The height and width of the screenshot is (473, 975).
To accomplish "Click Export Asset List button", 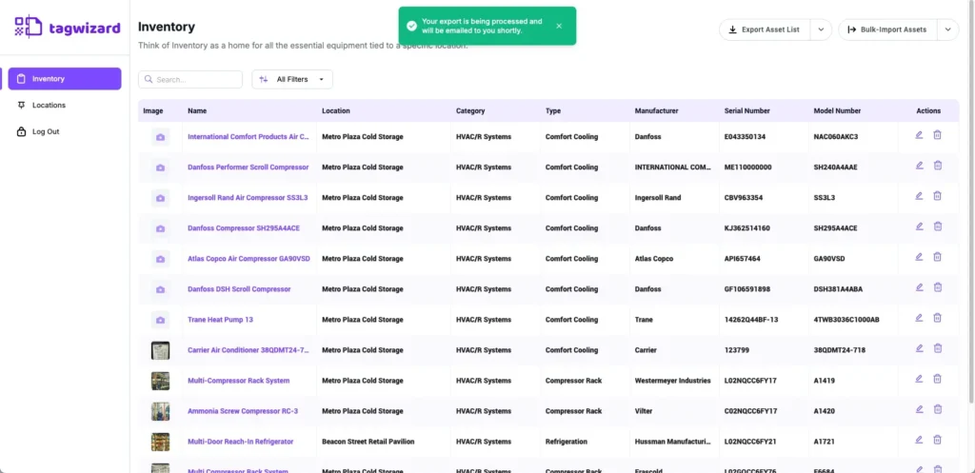I will (x=765, y=30).
